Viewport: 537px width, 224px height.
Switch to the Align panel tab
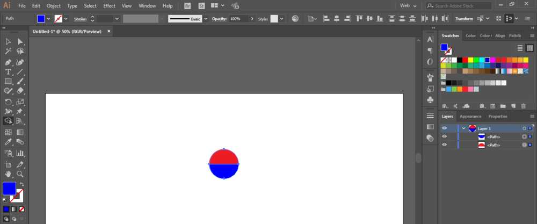click(x=500, y=35)
